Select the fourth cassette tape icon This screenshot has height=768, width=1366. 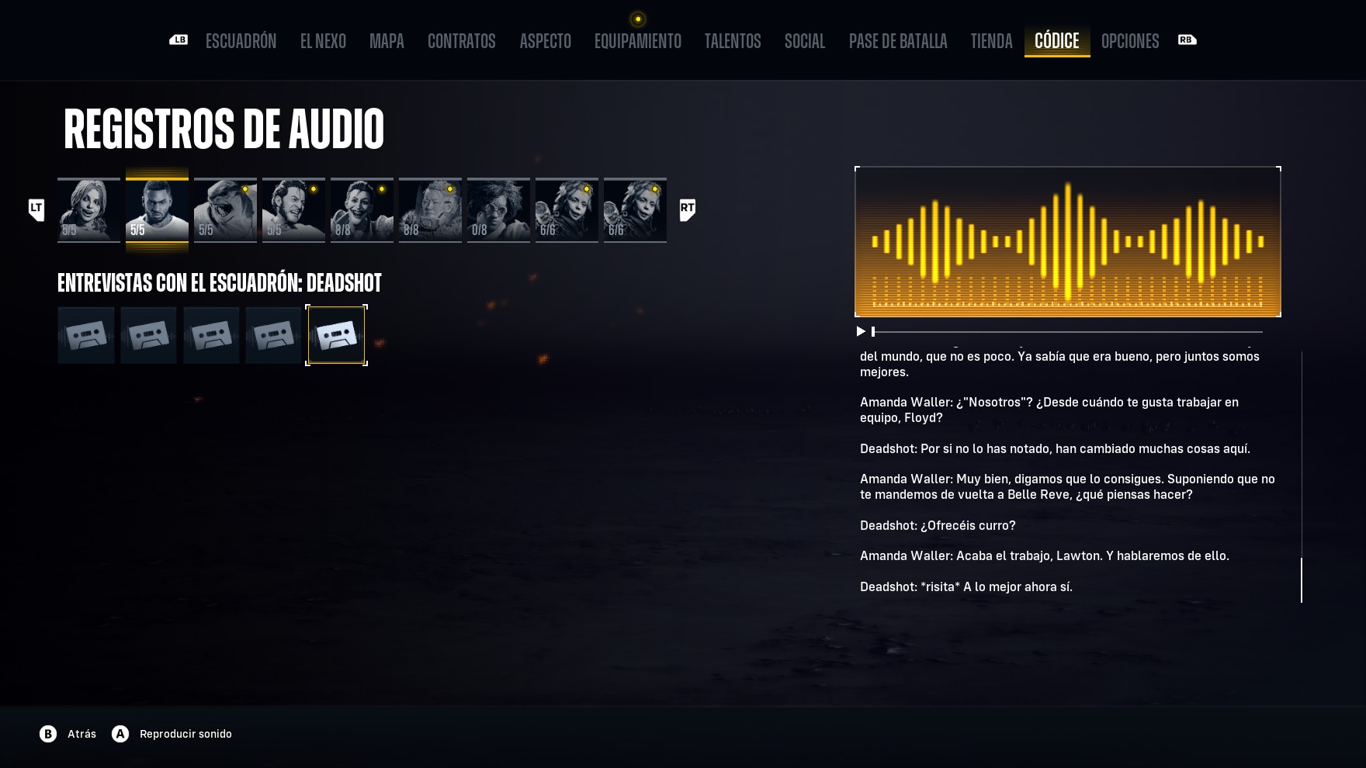pos(273,335)
